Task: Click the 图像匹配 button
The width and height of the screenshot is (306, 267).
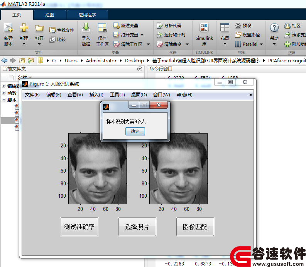Action: tap(195, 227)
